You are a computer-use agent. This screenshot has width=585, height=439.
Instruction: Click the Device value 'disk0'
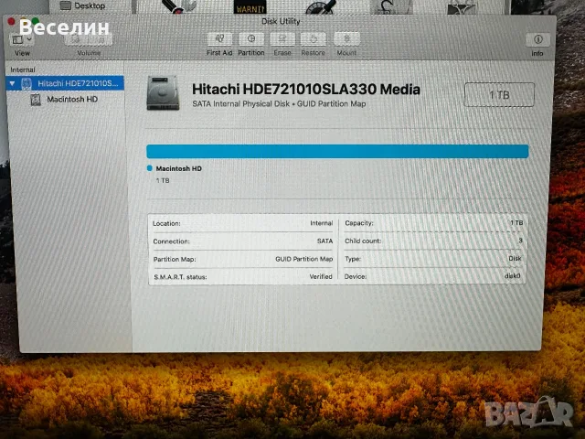(x=512, y=276)
